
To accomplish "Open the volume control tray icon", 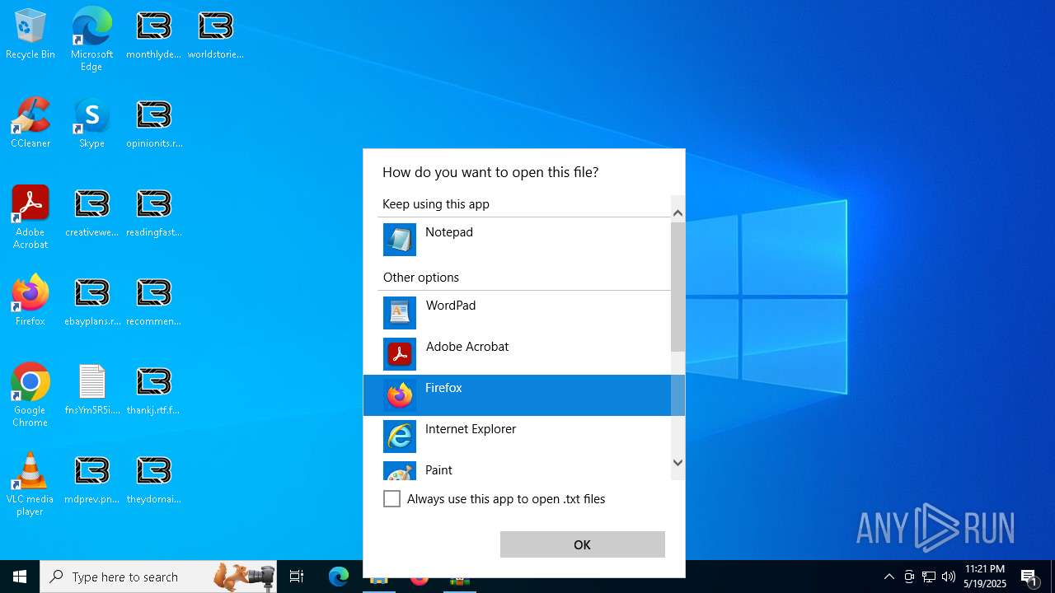I will [949, 577].
